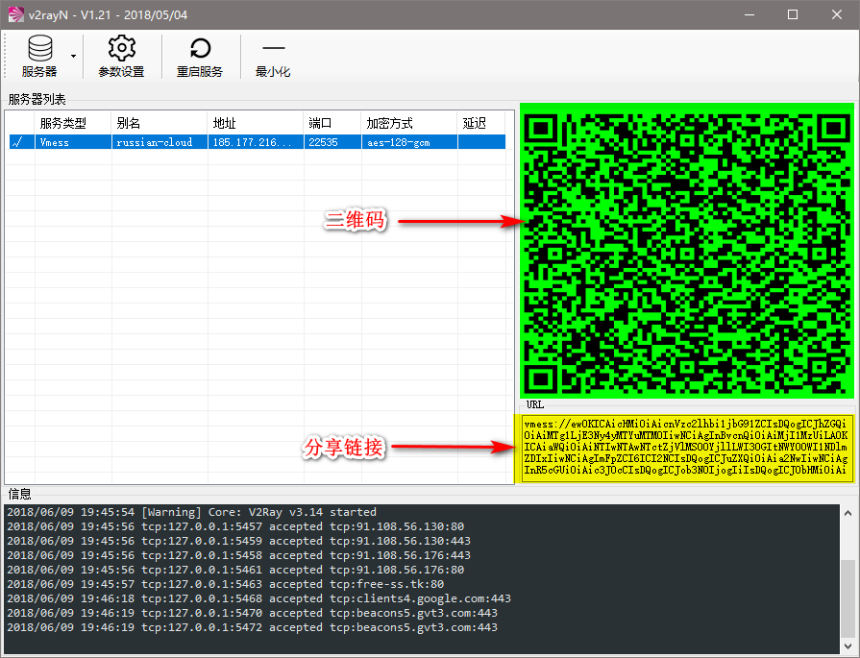Viewport: 860px width, 658px height.
Task: Minimize window via title bar button
Action: click(x=749, y=14)
